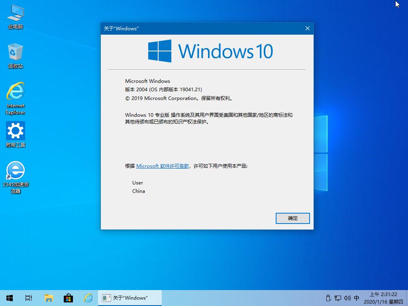Launch File Explorer from the taskbar
The image size is (408, 306).
49,298
